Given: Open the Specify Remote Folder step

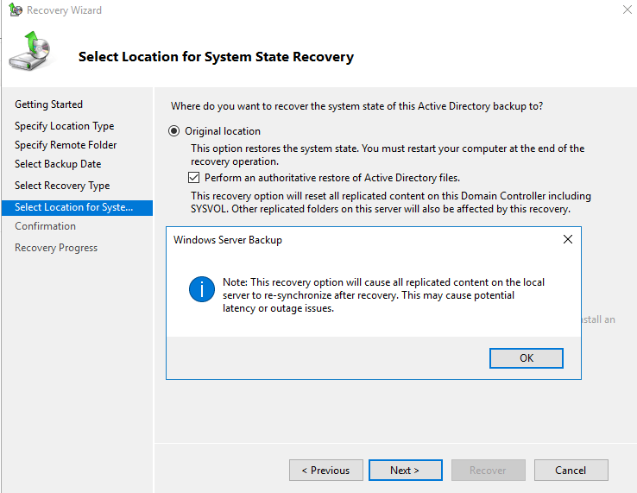Looking at the screenshot, I should click(66, 145).
